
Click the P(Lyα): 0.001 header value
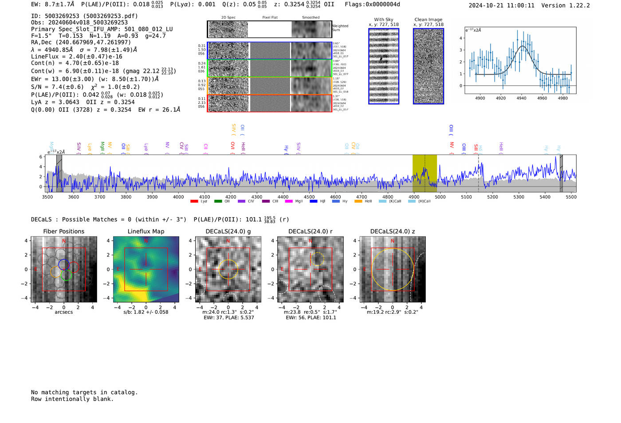pyautogui.click(x=193, y=4)
